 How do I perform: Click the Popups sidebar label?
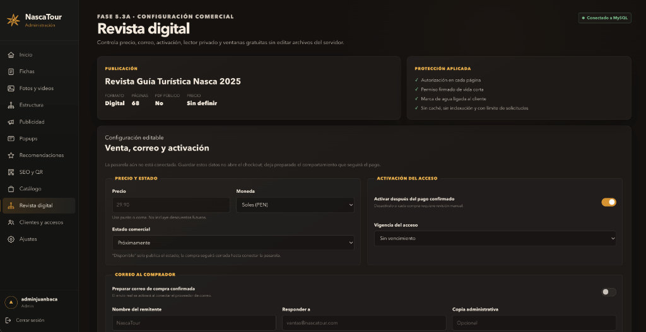[x=28, y=139]
